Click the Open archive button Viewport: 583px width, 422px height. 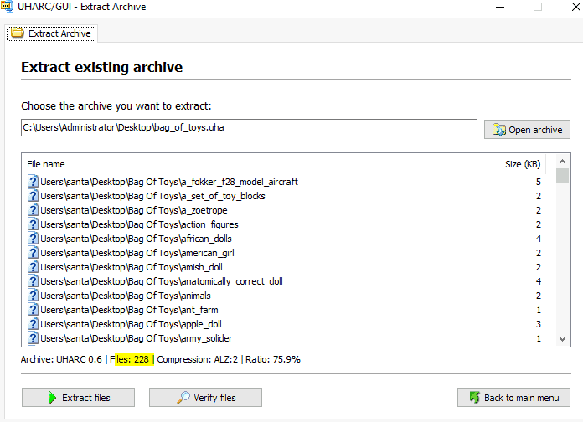[x=527, y=130]
